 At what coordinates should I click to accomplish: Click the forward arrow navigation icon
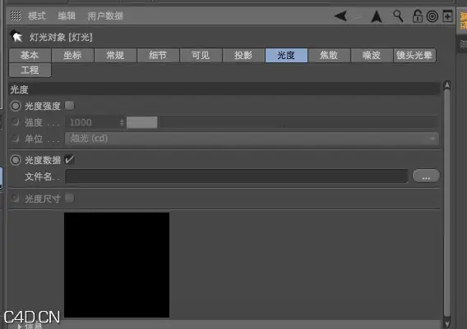[x=358, y=16]
